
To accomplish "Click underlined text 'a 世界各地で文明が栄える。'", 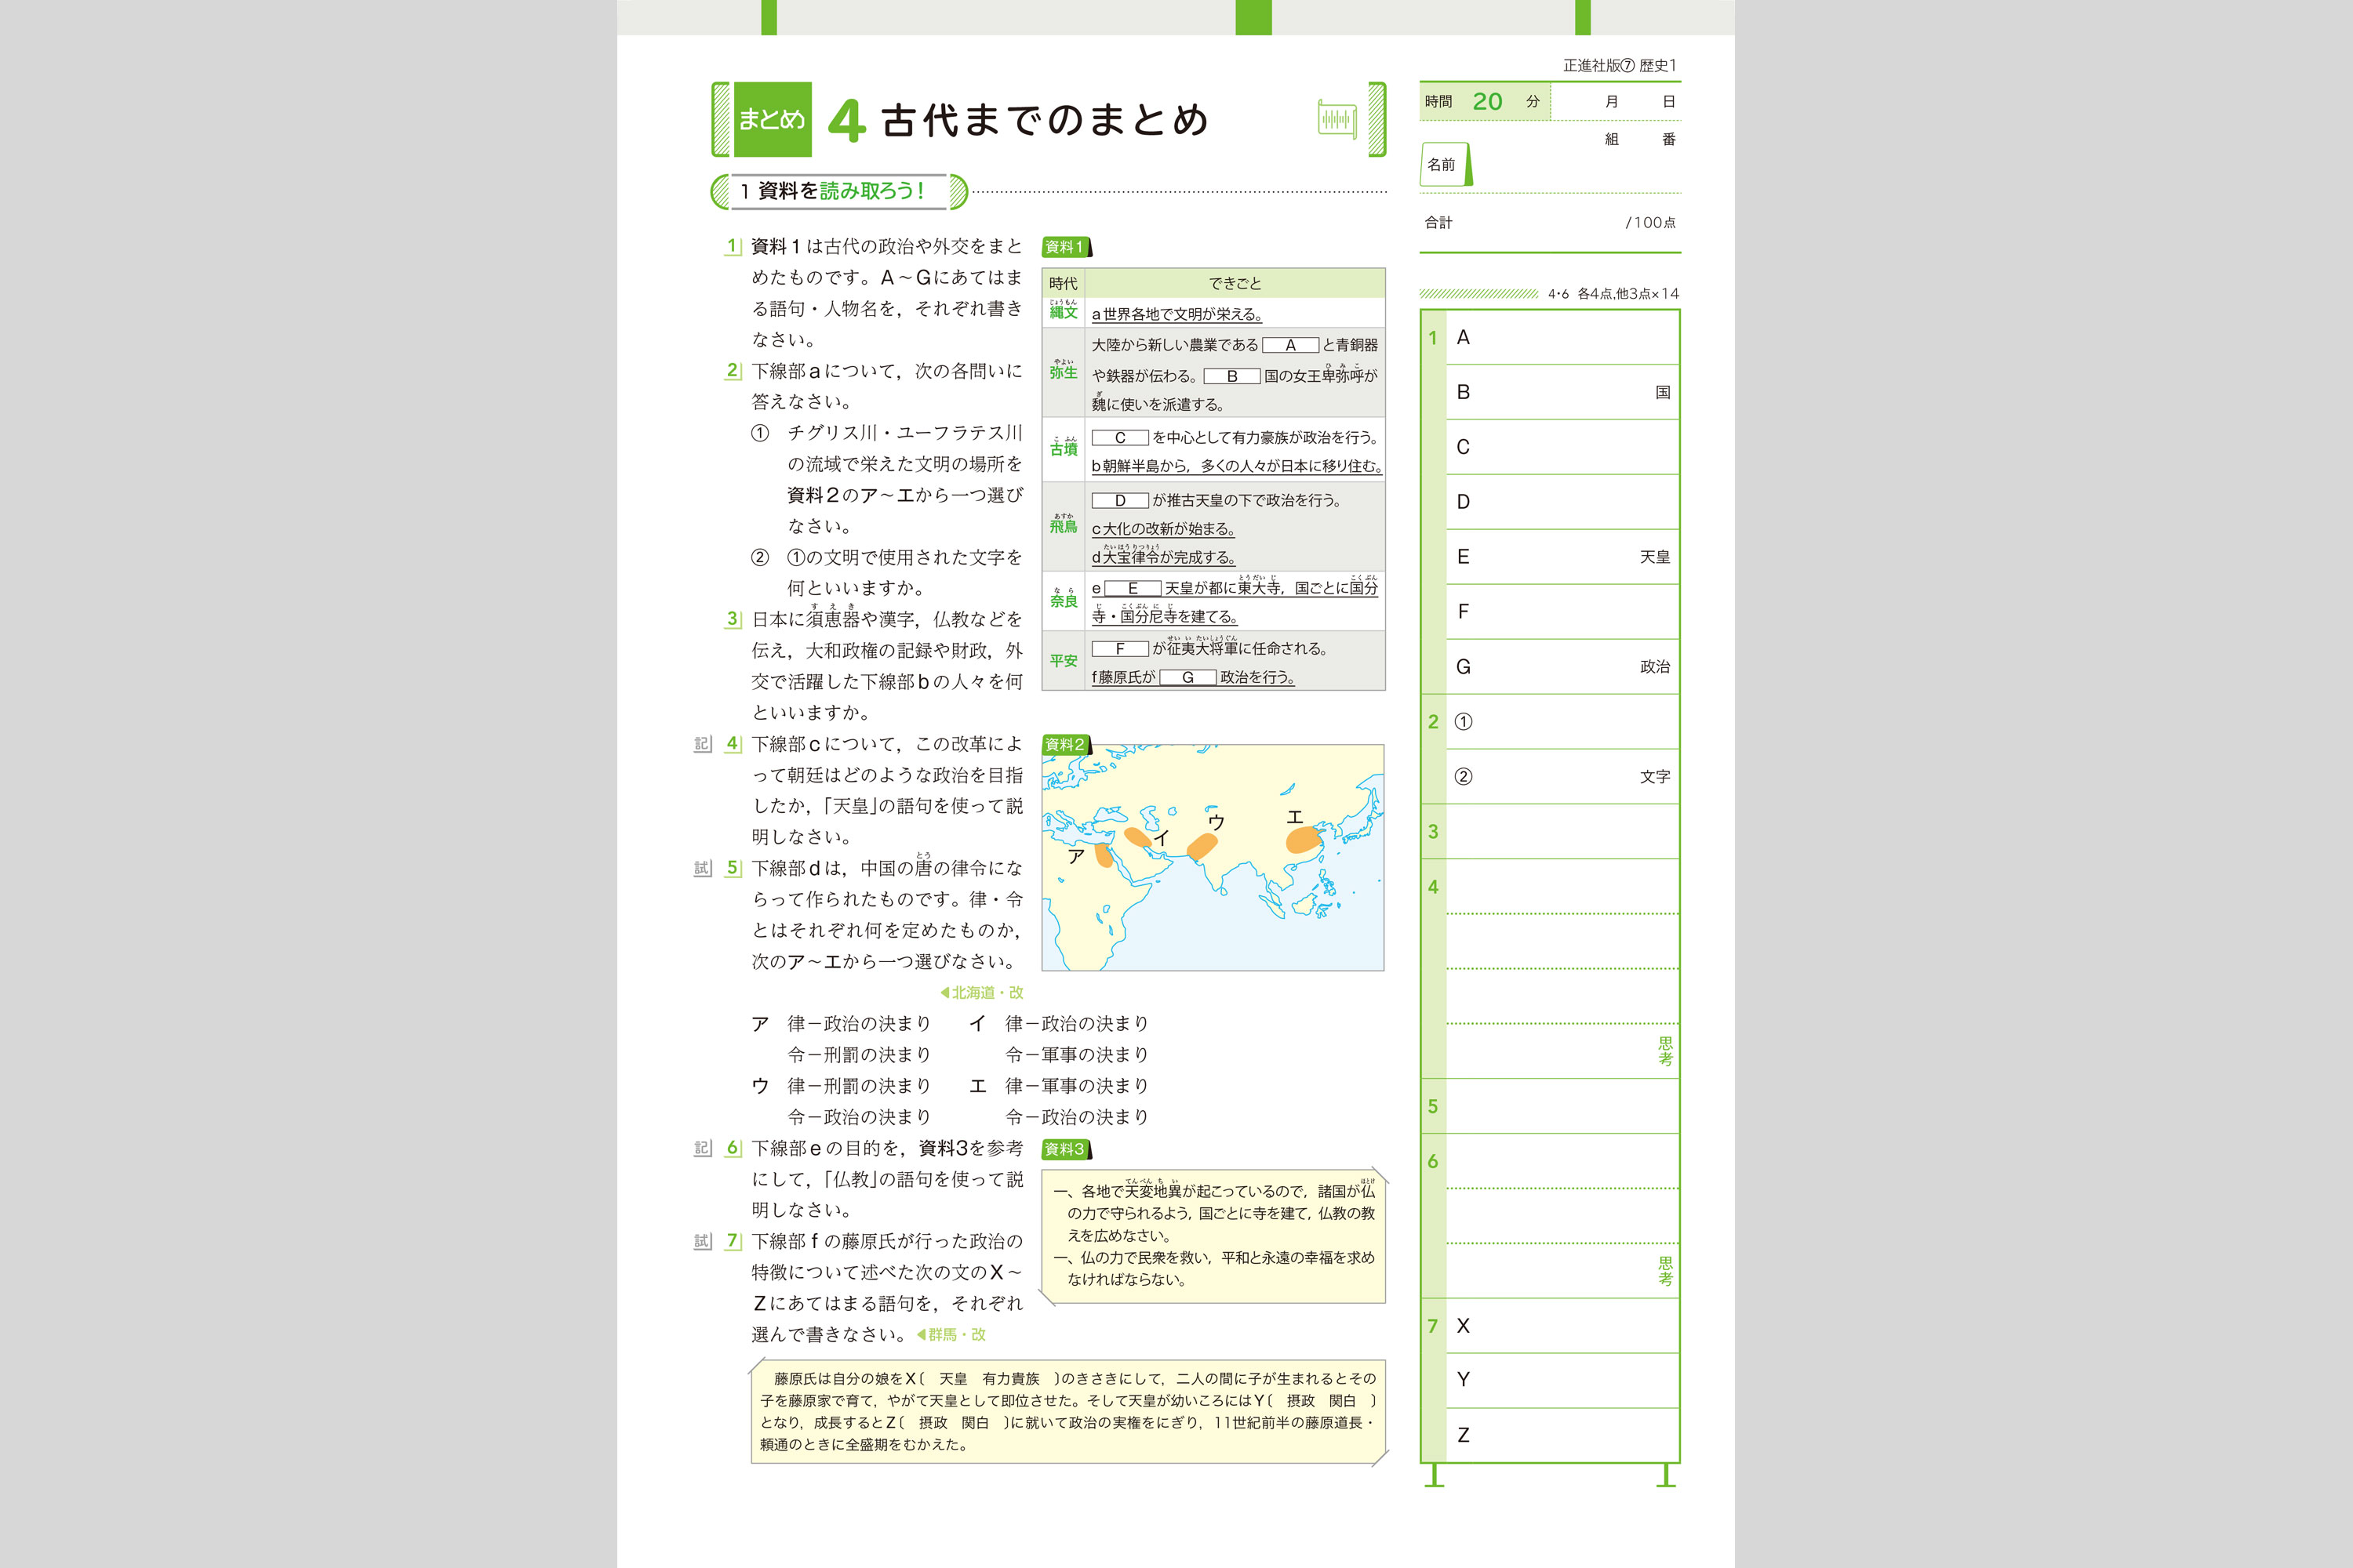I will (1176, 314).
